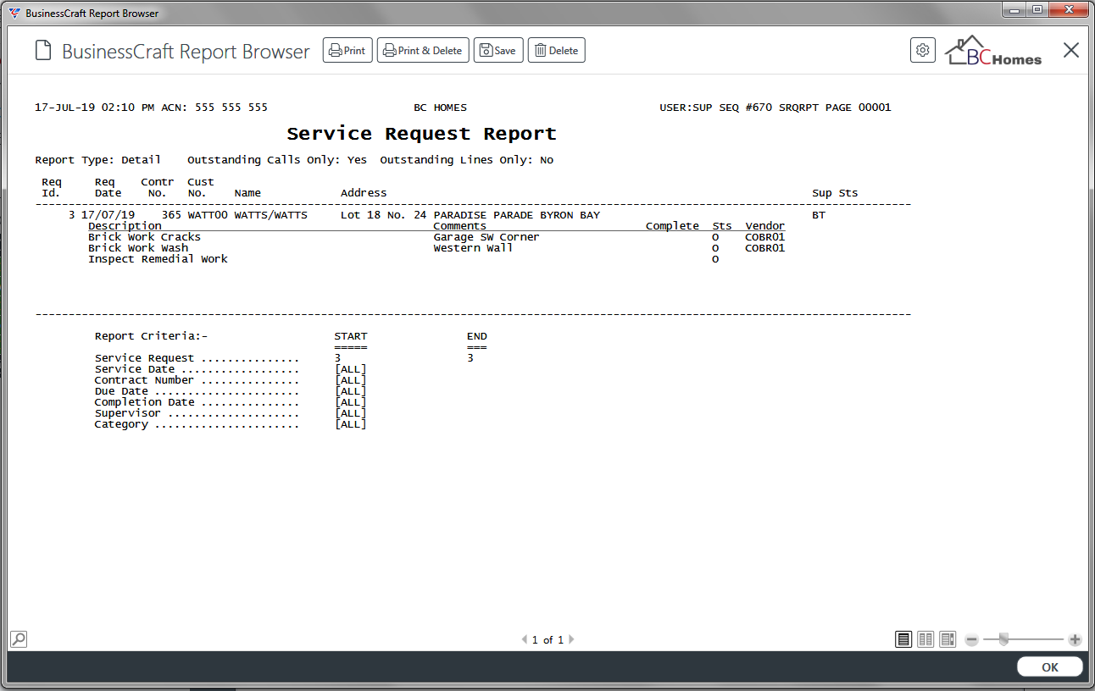Click the 'Outstanding Calls Only: Yes' text
Image resolution: width=1095 pixels, height=691 pixels.
277,160
